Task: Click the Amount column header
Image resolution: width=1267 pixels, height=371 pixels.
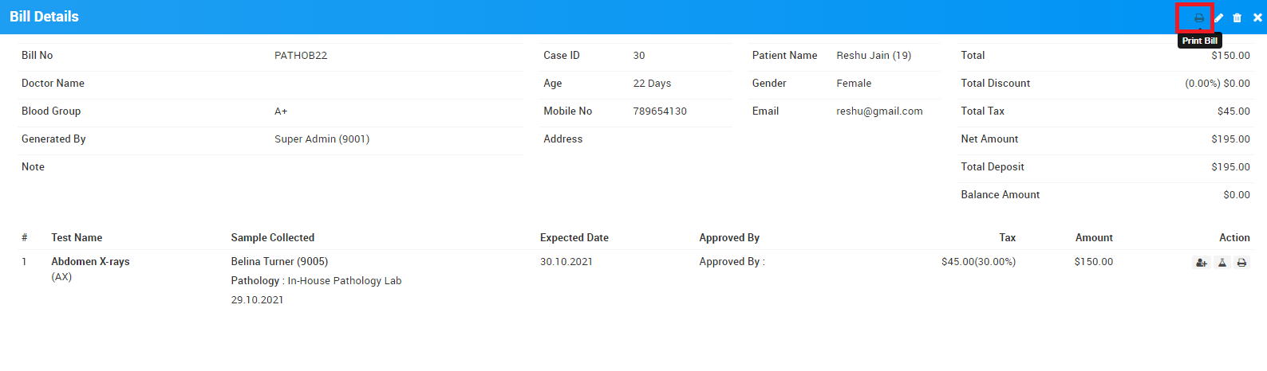Action: [x=1093, y=237]
